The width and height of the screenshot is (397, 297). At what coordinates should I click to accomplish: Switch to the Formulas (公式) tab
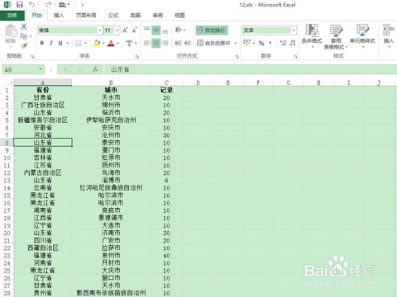click(x=113, y=16)
